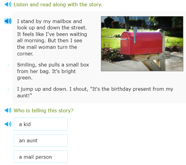The image size is (186, 165).
Task: Click the small arrow beside the I jump paragraph
Action: click(x=8, y=89)
